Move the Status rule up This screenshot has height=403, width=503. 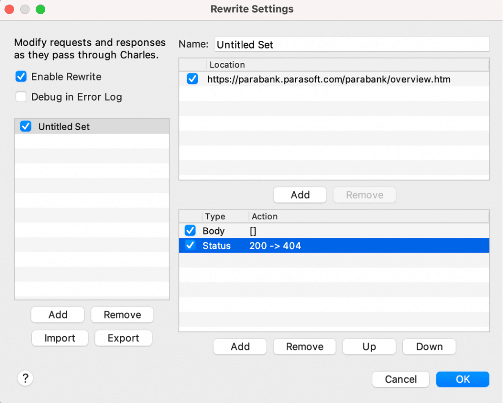point(369,347)
